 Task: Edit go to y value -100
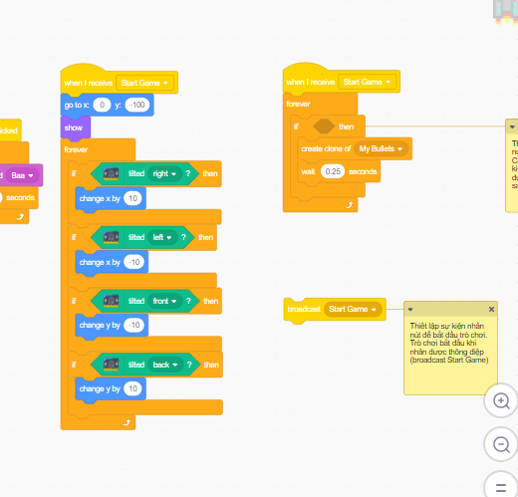[x=137, y=105]
